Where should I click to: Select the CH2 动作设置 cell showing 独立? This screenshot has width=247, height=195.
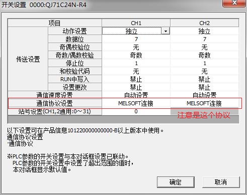[x=204, y=31]
